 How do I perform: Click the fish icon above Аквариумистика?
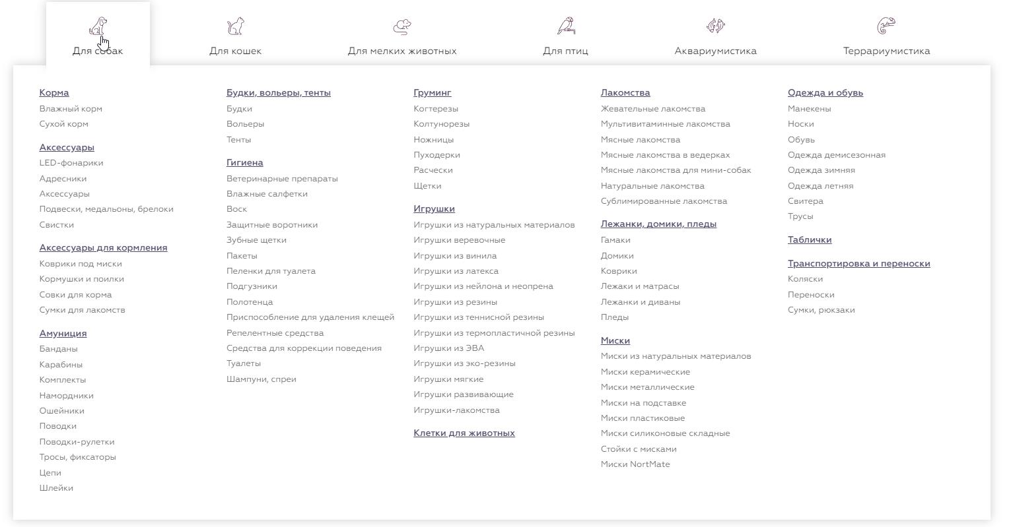(715, 26)
